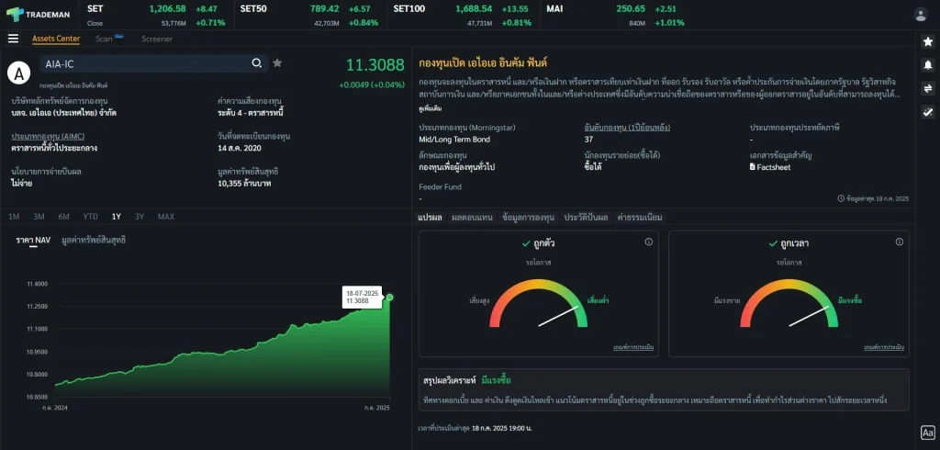940x450 pixels.
Task: Set chart range to 3M
Action: [x=39, y=217]
